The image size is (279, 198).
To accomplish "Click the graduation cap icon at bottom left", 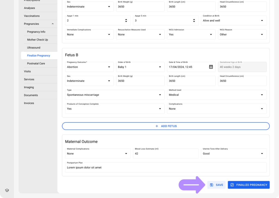I will pyautogui.click(x=7, y=190).
